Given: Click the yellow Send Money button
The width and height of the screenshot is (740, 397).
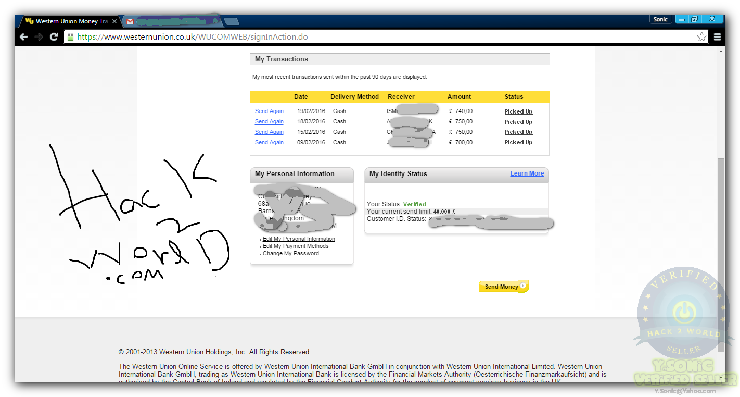Looking at the screenshot, I should pos(504,287).
